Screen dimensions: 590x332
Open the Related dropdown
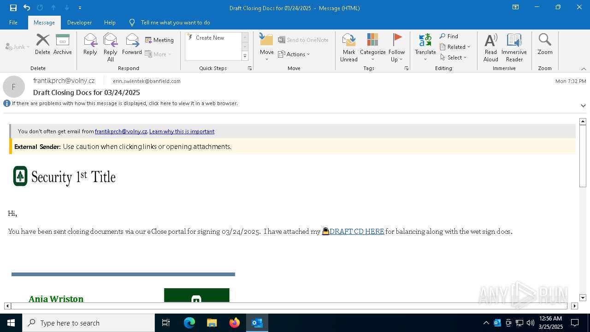click(455, 47)
